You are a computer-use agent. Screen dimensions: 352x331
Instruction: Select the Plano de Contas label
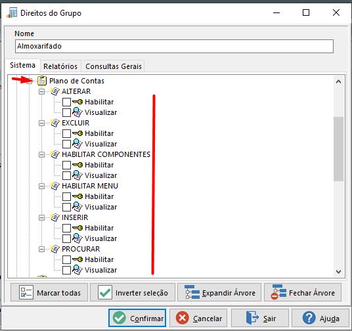77,81
